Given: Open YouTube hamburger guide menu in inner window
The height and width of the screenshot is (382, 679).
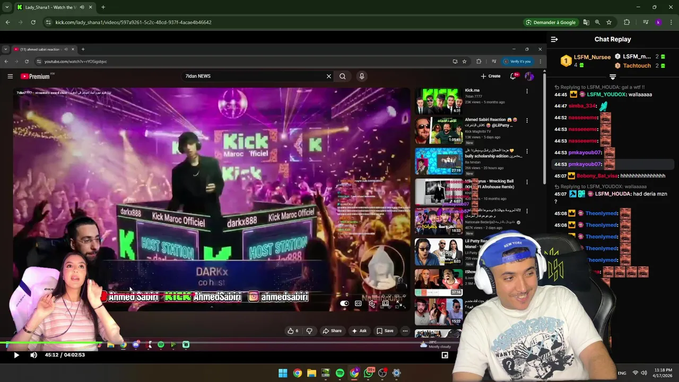Looking at the screenshot, I should click(10, 76).
